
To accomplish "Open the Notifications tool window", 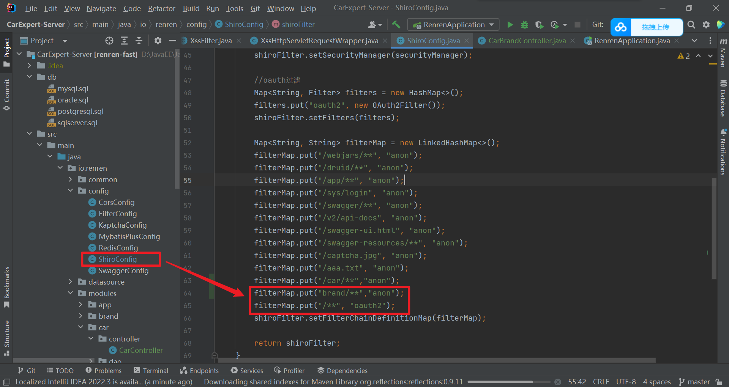I will (723, 152).
